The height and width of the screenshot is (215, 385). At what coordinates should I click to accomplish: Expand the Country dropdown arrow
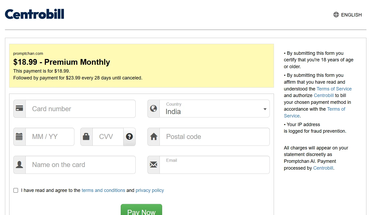(265, 109)
